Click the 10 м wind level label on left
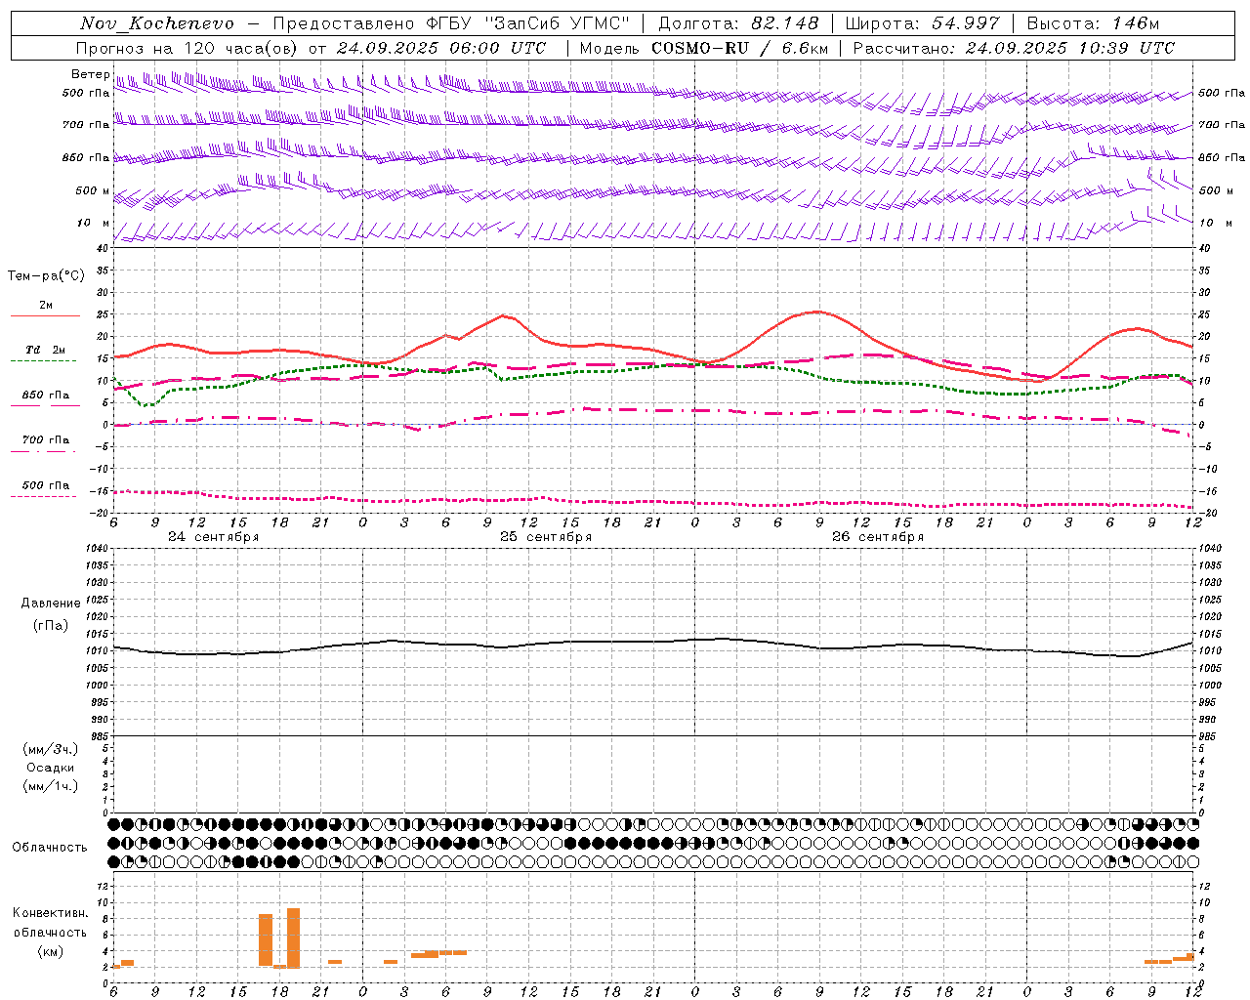Viewport: 1250px width, 1000px height. coord(94,223)
